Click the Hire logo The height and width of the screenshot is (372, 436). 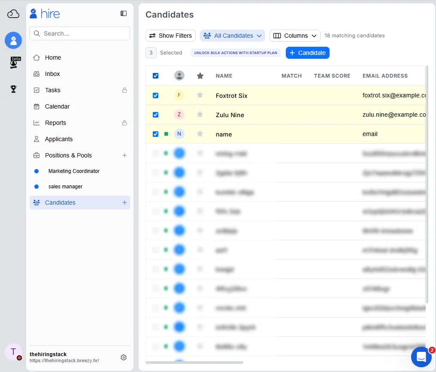pos(45,13)
